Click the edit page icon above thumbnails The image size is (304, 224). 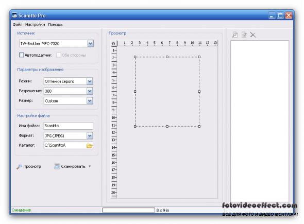coord(244,35)
